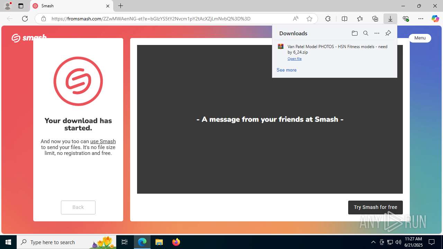Click See more in Downloads
The height and width of the screenshot is (249, 443).
point(287,70)
